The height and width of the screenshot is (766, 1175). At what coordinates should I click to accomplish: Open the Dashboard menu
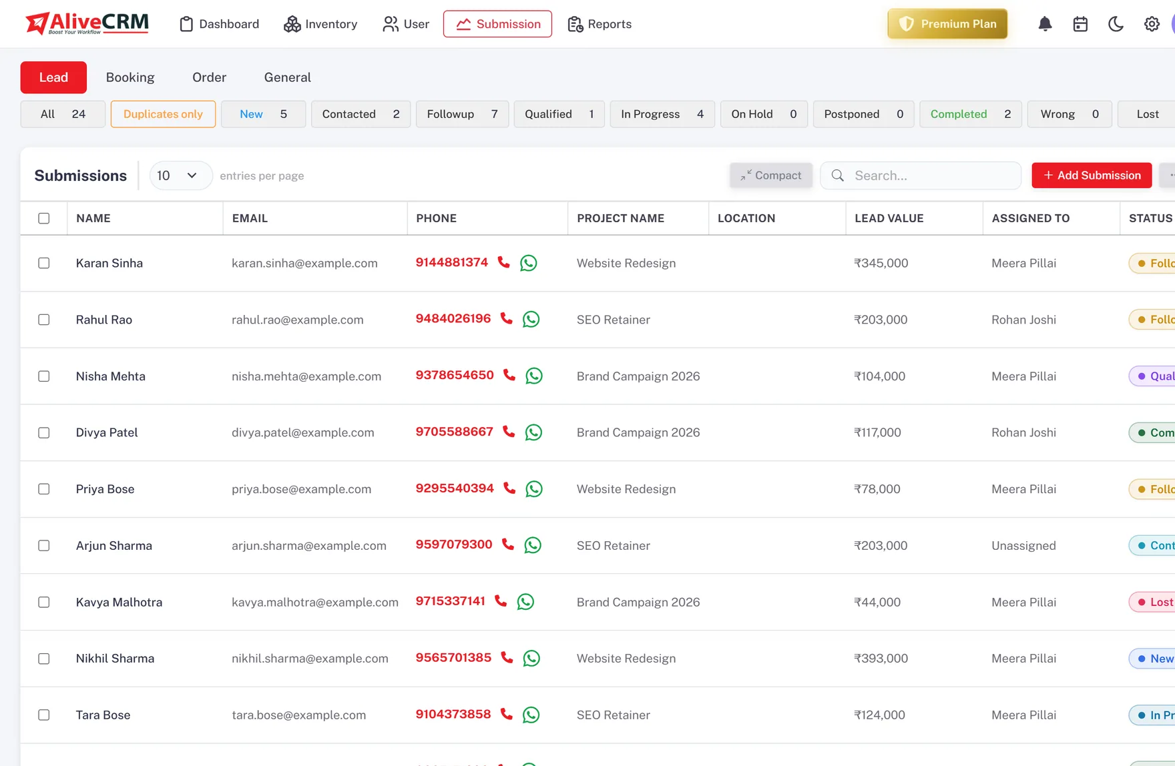[219, 24]
